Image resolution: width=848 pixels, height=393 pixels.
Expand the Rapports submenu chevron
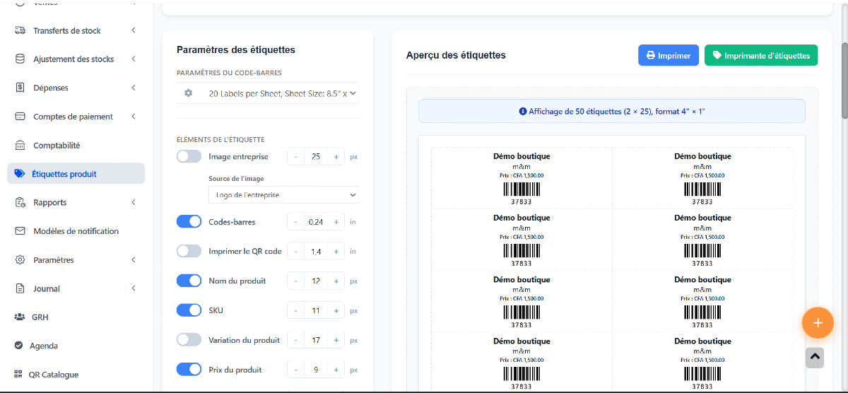tap(134, 202)
